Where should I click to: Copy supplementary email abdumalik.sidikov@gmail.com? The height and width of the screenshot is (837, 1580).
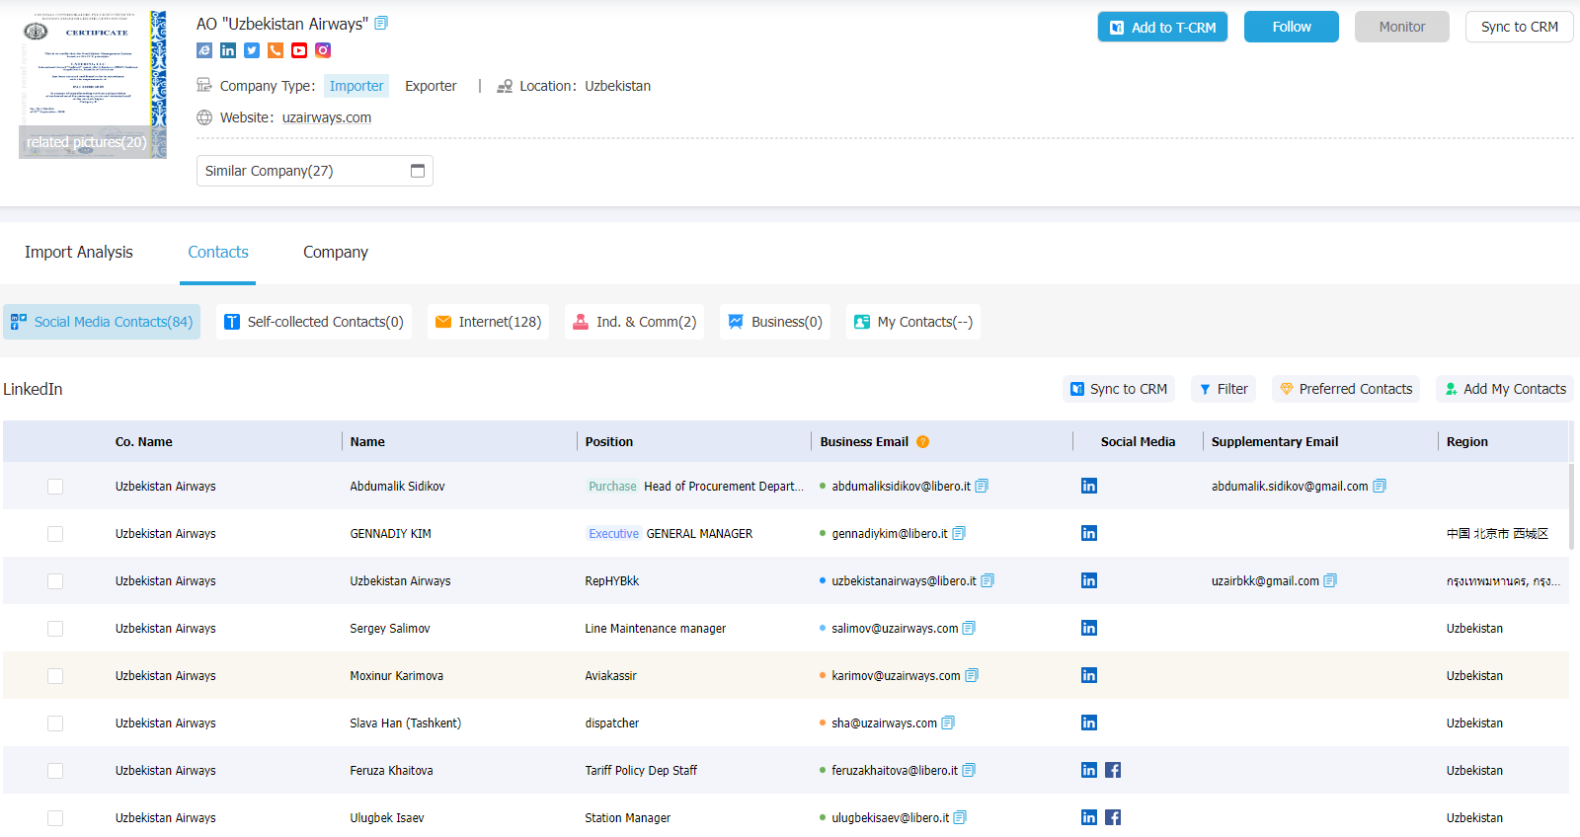click(1380, 486)
